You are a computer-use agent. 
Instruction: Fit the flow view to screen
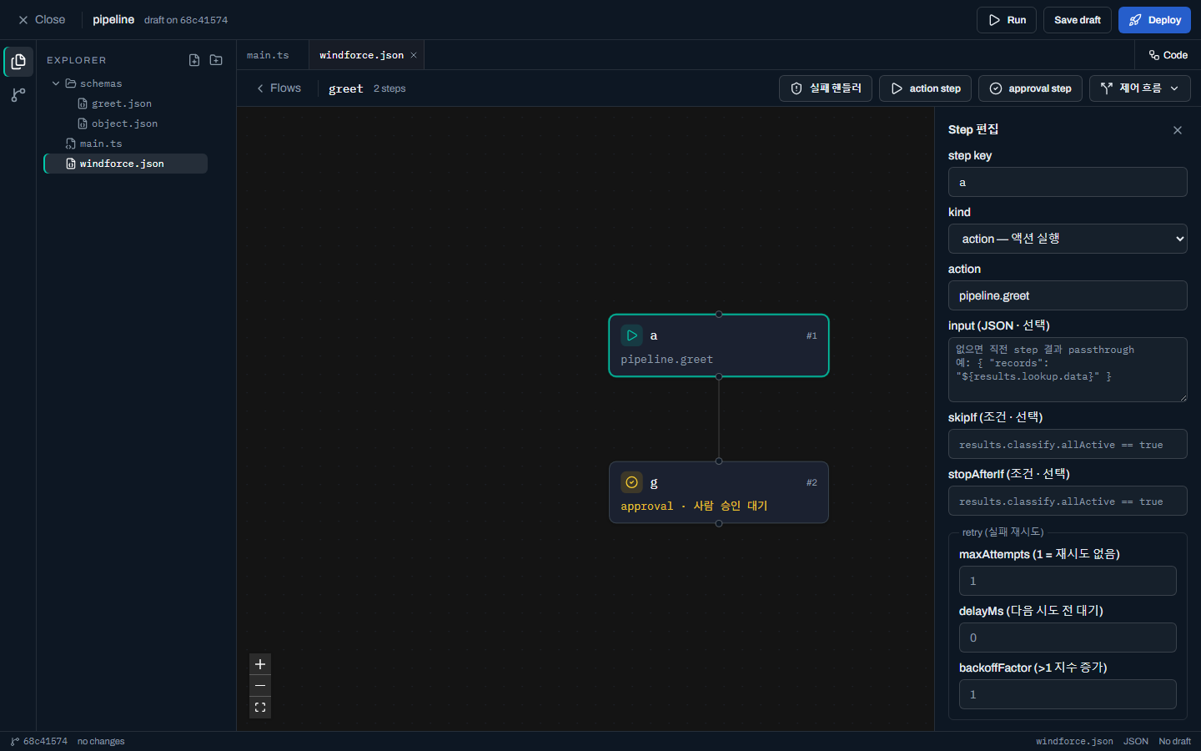click(x=260, y=708)
